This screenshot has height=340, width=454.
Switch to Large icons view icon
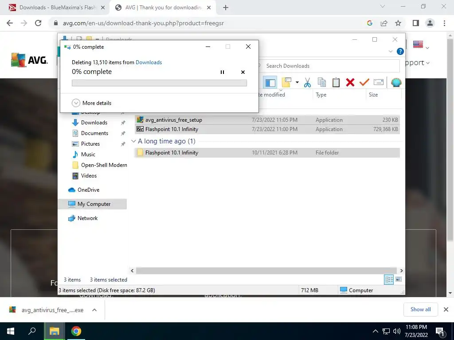(x=399, y=279)
